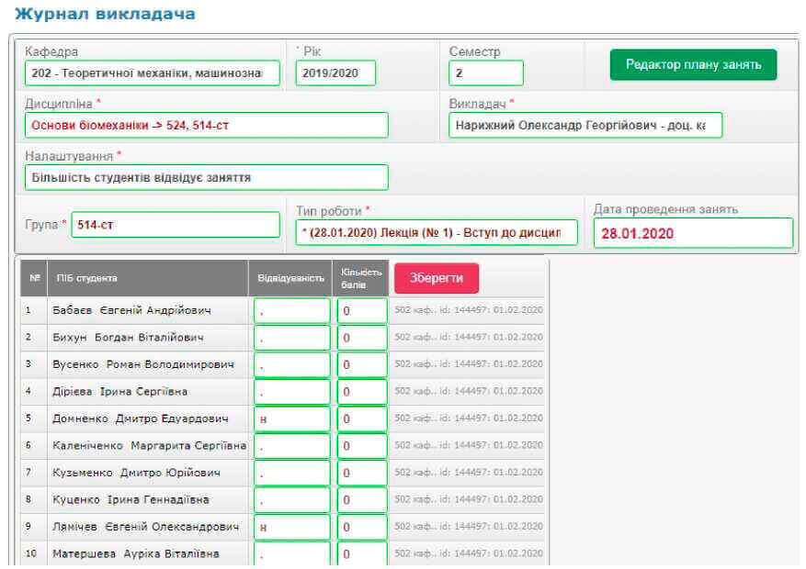Viewport: 806px width, 569px height.
Task: Click attendance field for Лямічев Євгеній
Action: pyautogui.click(x=292, y=528)
